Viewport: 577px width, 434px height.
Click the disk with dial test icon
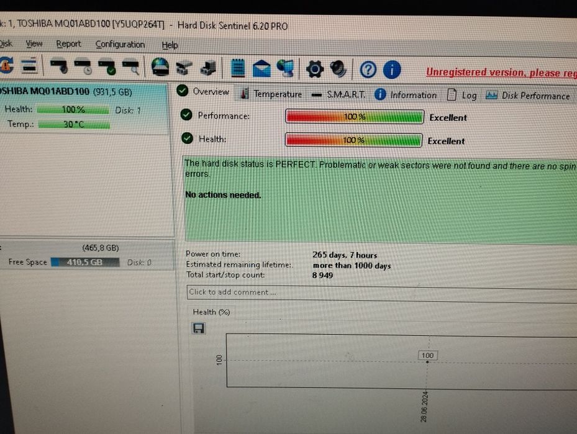(x=59, y=66)
